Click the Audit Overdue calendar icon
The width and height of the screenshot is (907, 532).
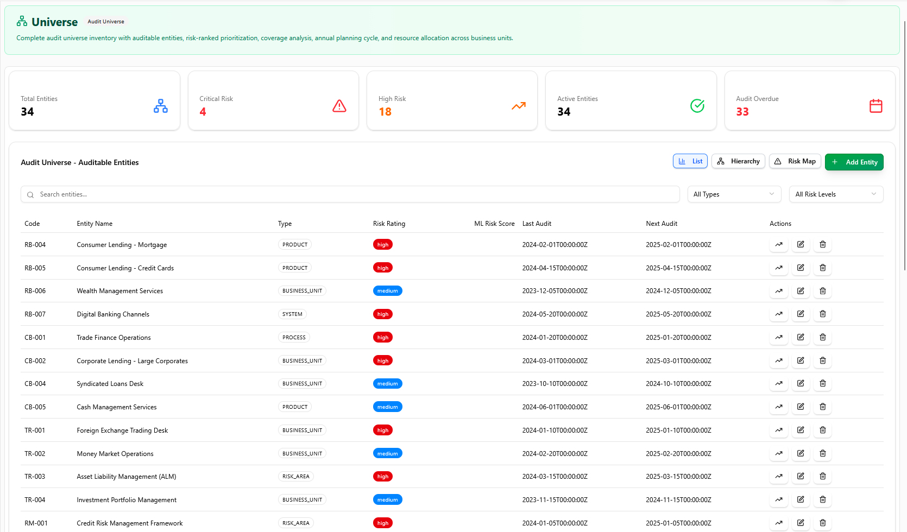click(875, 106)
